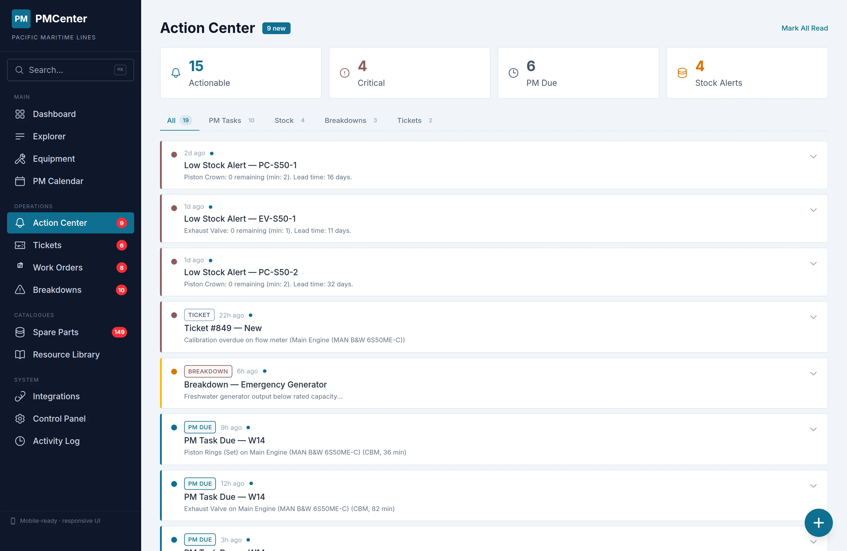Open Spare Parts database icon

coord(20,332)
